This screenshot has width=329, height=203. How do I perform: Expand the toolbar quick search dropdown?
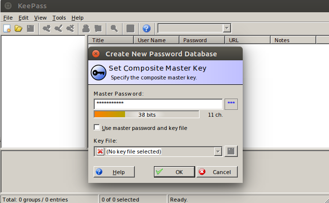click(x=227, y=28)
